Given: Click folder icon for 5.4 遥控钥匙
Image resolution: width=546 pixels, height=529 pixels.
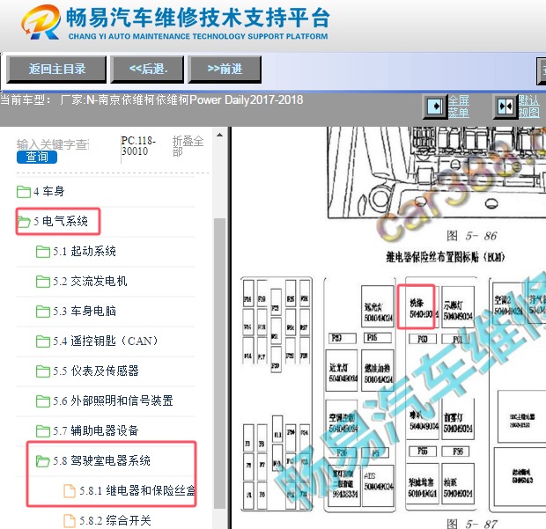Looking at the screenshot, I should click(x=43, y=341).
